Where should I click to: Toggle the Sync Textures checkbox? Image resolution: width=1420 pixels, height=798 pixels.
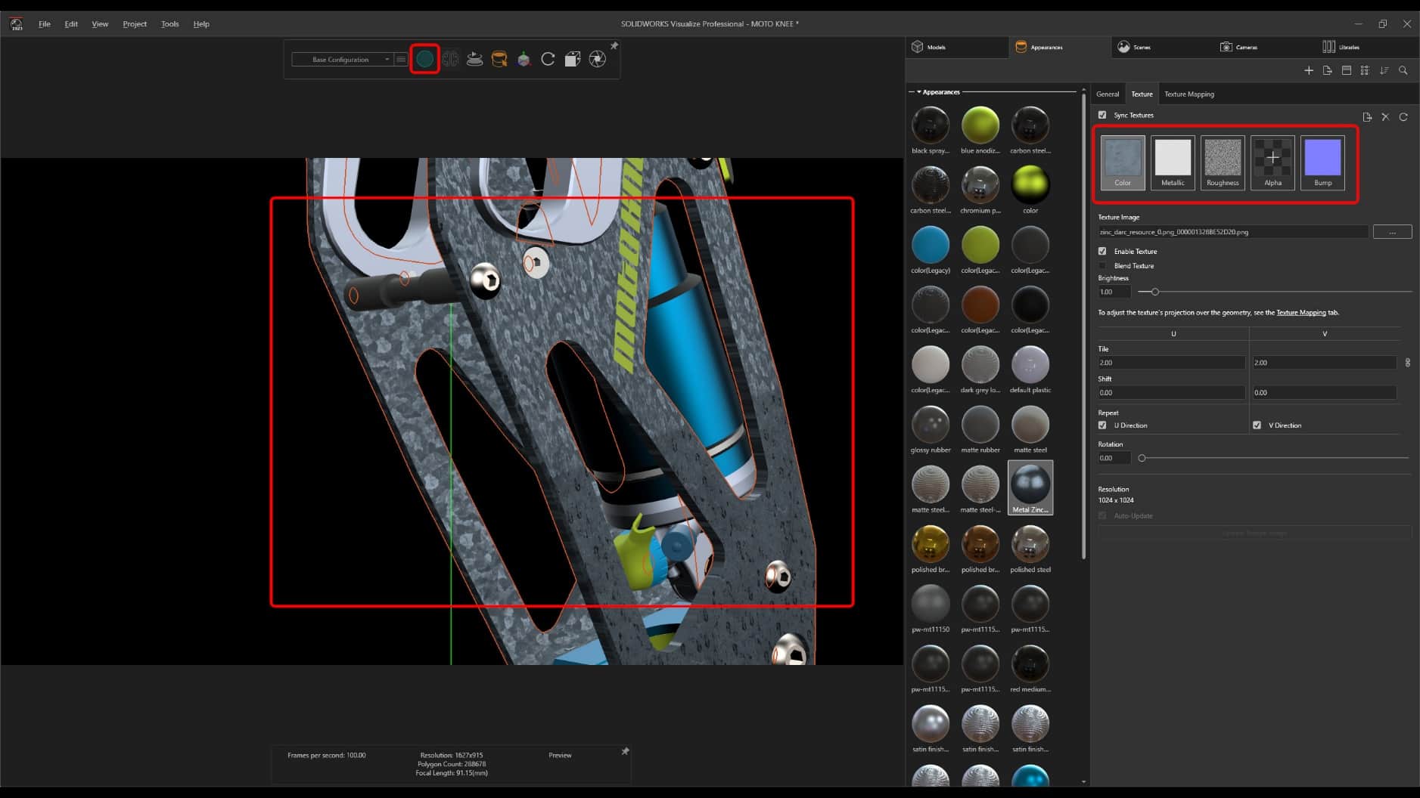pyautogui.click(x=1103, y=115)
